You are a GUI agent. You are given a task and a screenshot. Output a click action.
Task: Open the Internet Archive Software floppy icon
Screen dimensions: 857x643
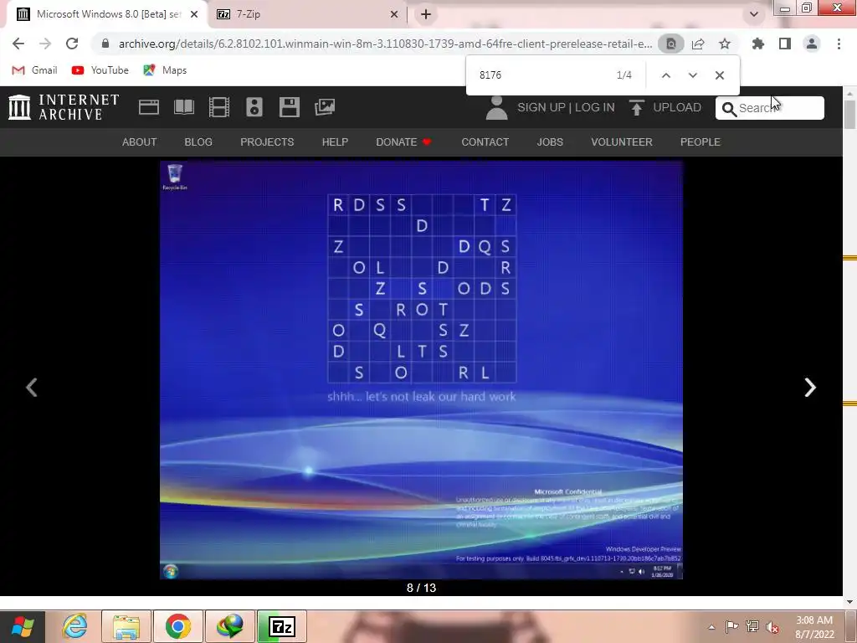289,107
